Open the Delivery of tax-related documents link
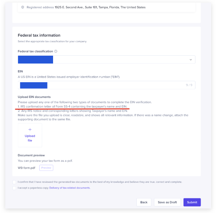The width and height of the screenshot is (216, 213). 70,188
